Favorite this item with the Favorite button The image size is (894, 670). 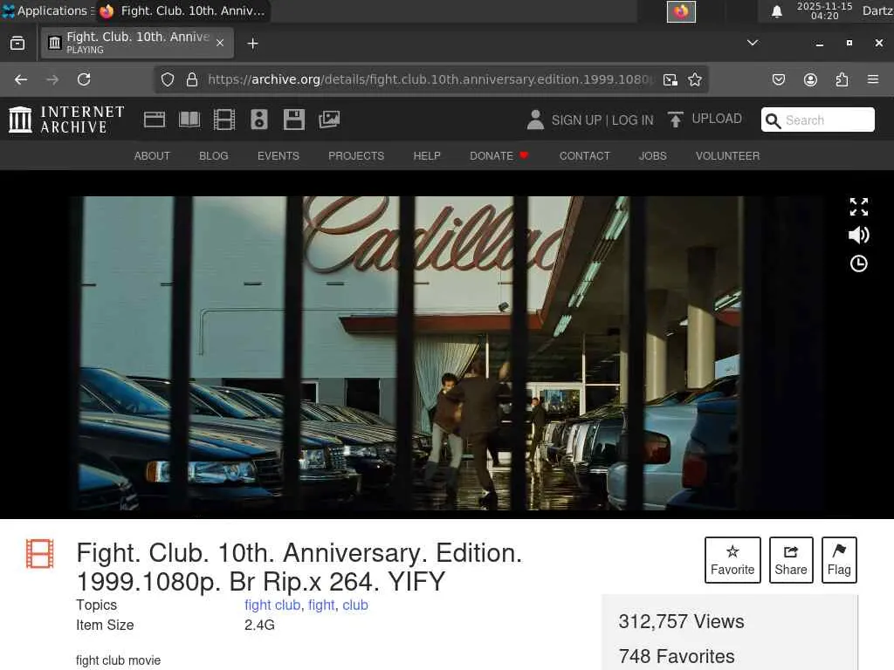click(732, 560)
